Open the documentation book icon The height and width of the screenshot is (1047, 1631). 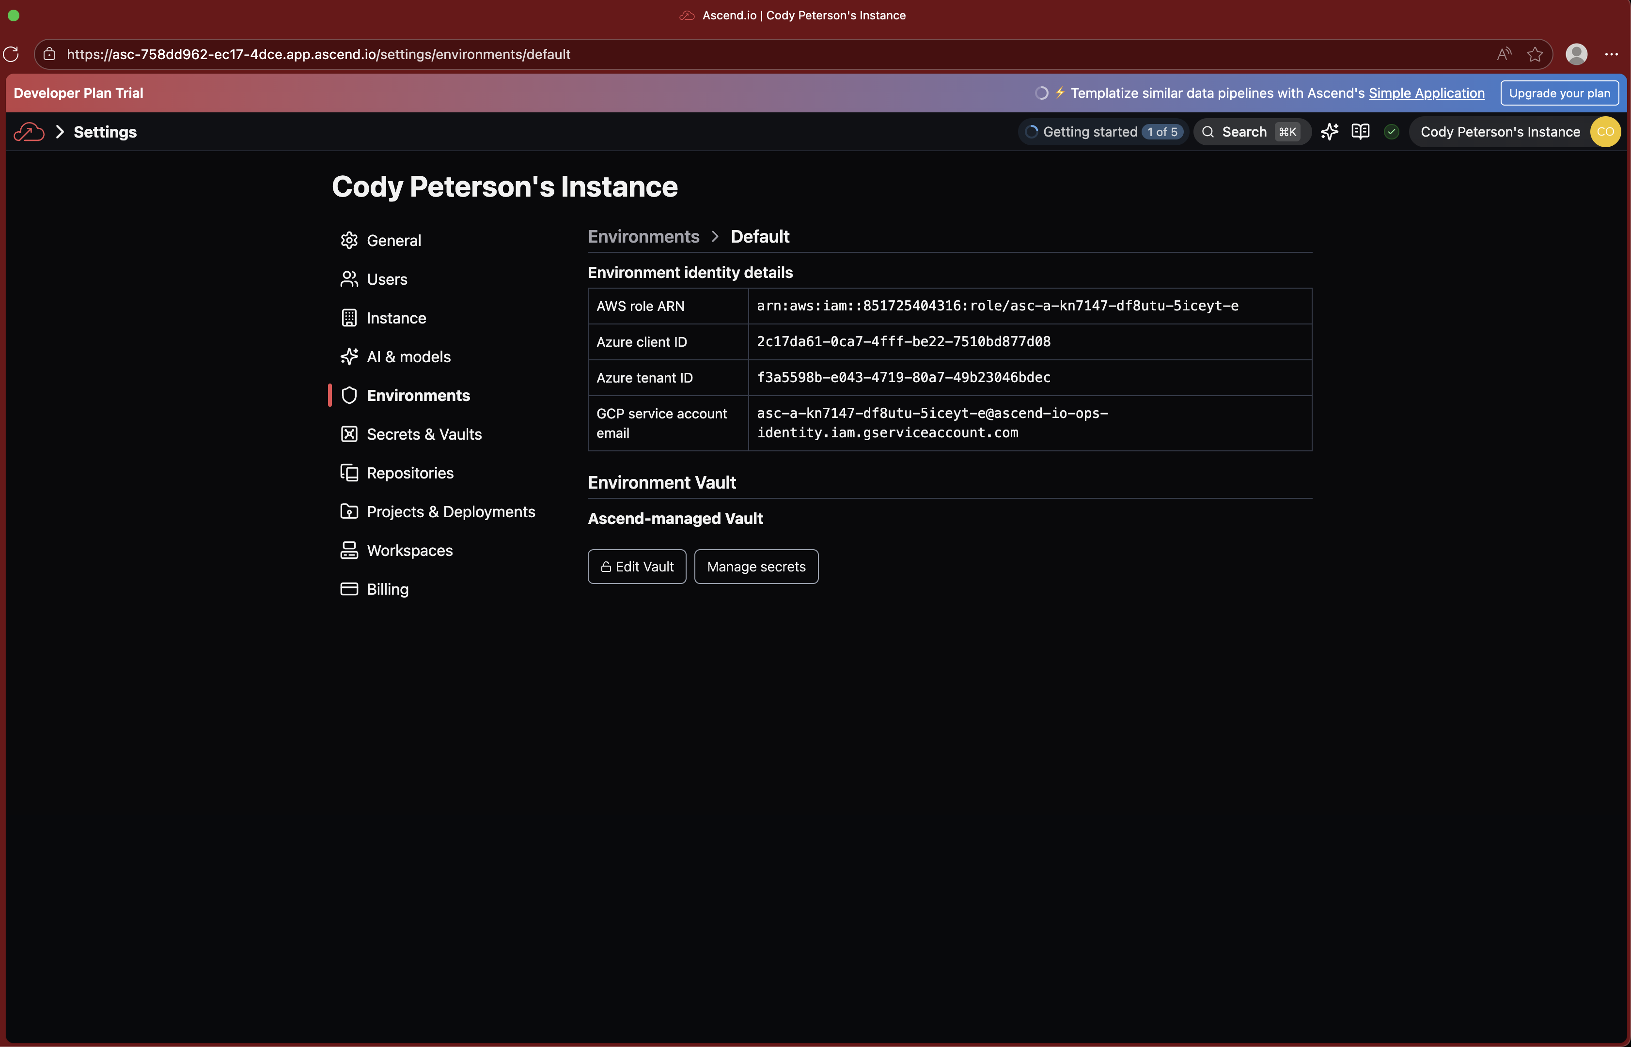point(1360,132)
